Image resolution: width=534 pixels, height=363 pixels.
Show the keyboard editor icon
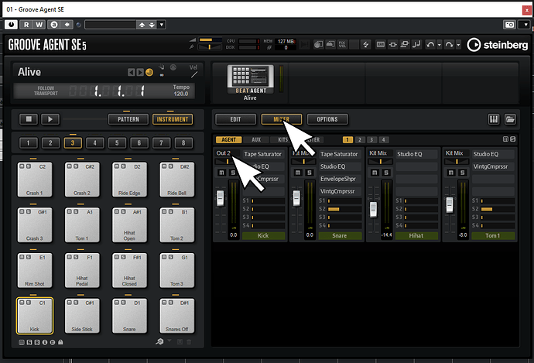(x=494, y=119)
